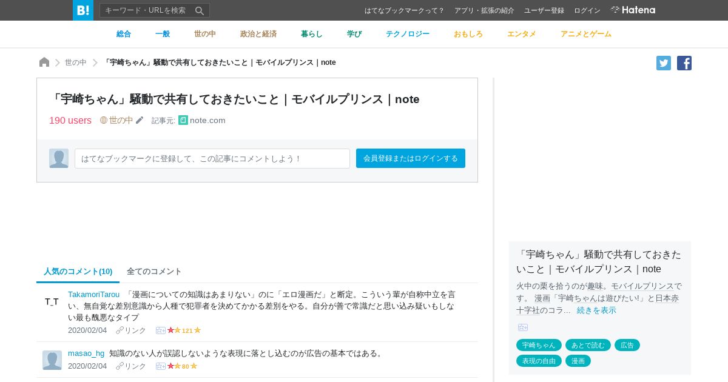Open the 世の中 navigation tab
This screenshot has width=728, height=382.
(x=205, y=34)
